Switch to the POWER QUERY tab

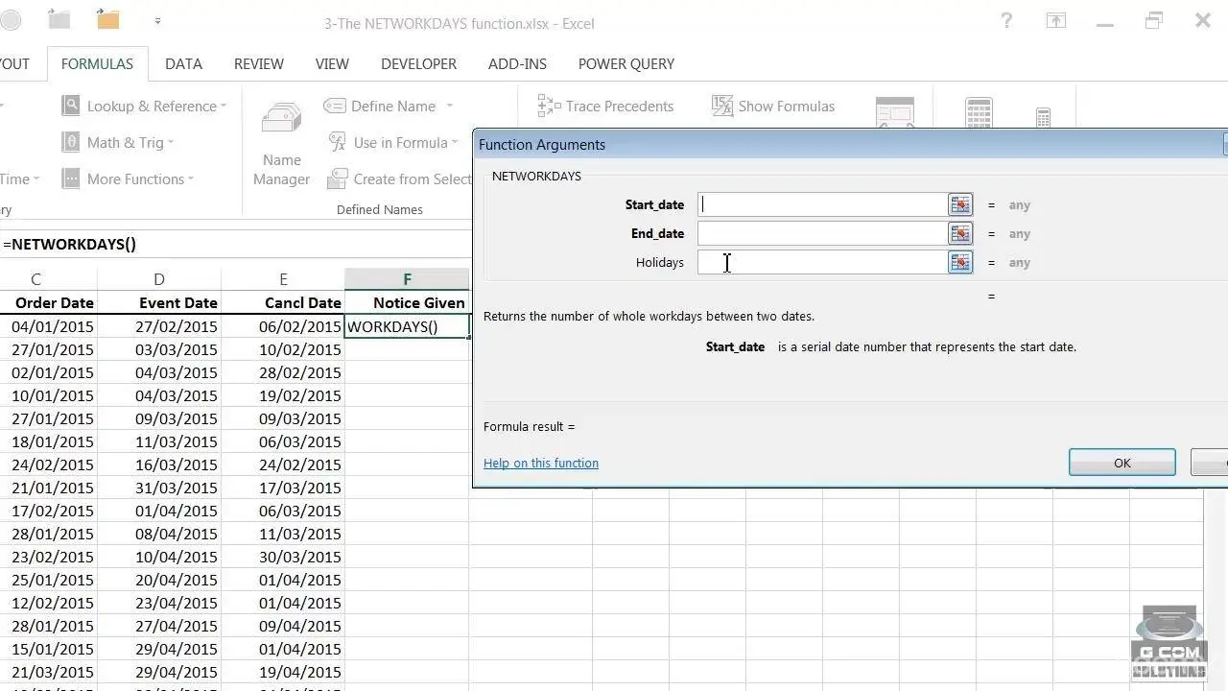[626, 64]
